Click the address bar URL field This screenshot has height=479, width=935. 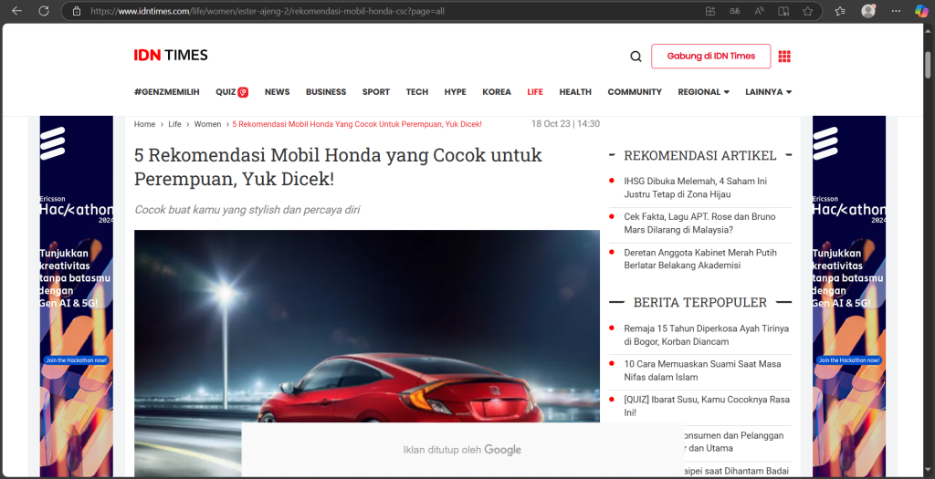tap(382, 11)
